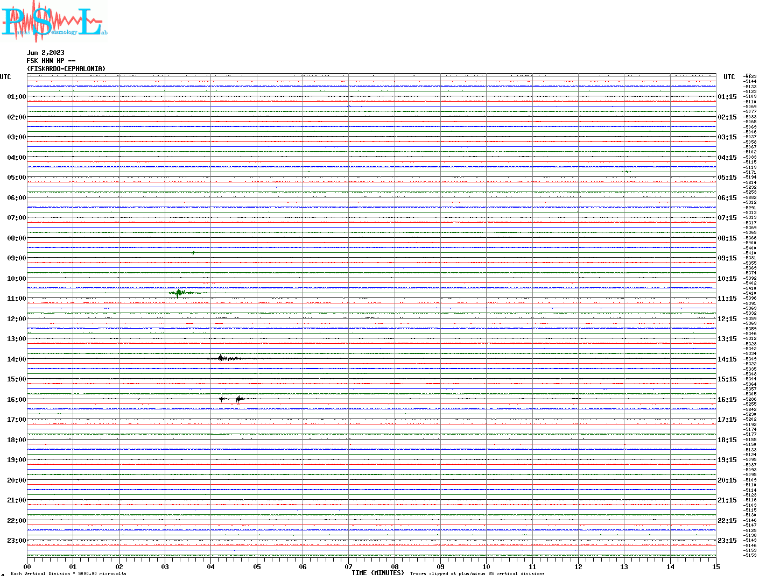
Task: Click the '07:00' hour label
Action: tap(17, 218)
